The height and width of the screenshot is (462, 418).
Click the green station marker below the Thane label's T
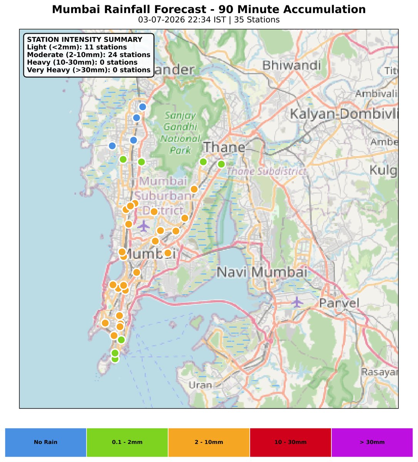click(x=203, y=162)
